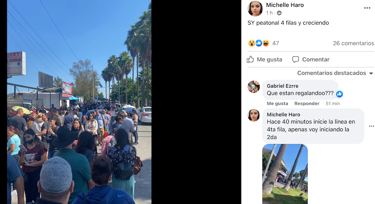Click the wow reaction emoji
Viewport: 375px width, 204px height.
[x=251, y=43]
